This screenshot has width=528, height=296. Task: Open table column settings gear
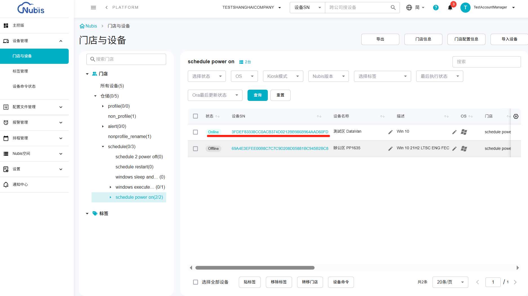516,116
